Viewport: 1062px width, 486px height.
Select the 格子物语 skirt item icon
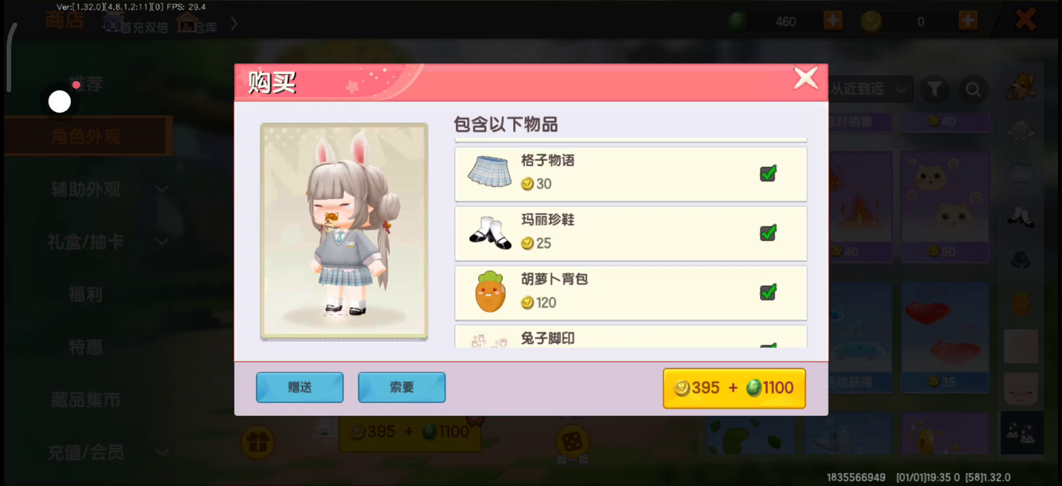(490, 172)
